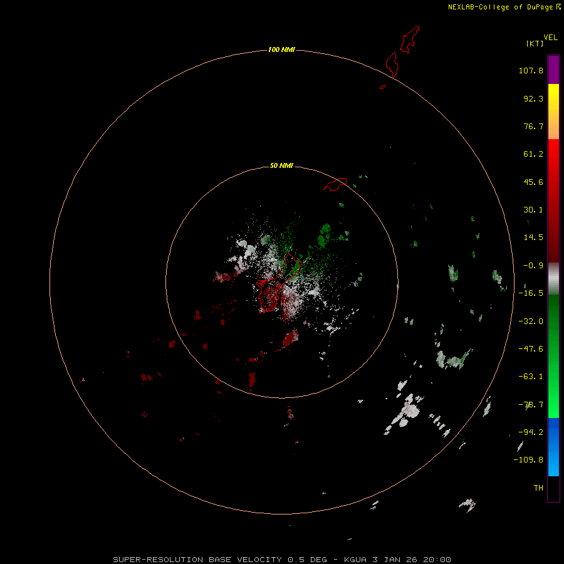Screen dimensions: 564x564
Task: Click the blue segment of the color bar
Action: 553,447
